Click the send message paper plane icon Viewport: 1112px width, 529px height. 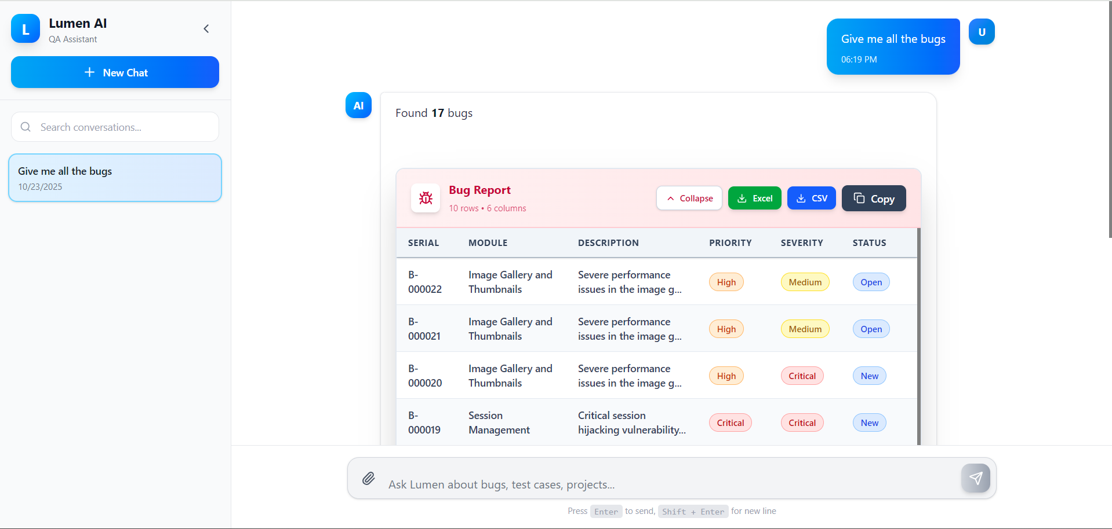(x=976, y=478)
